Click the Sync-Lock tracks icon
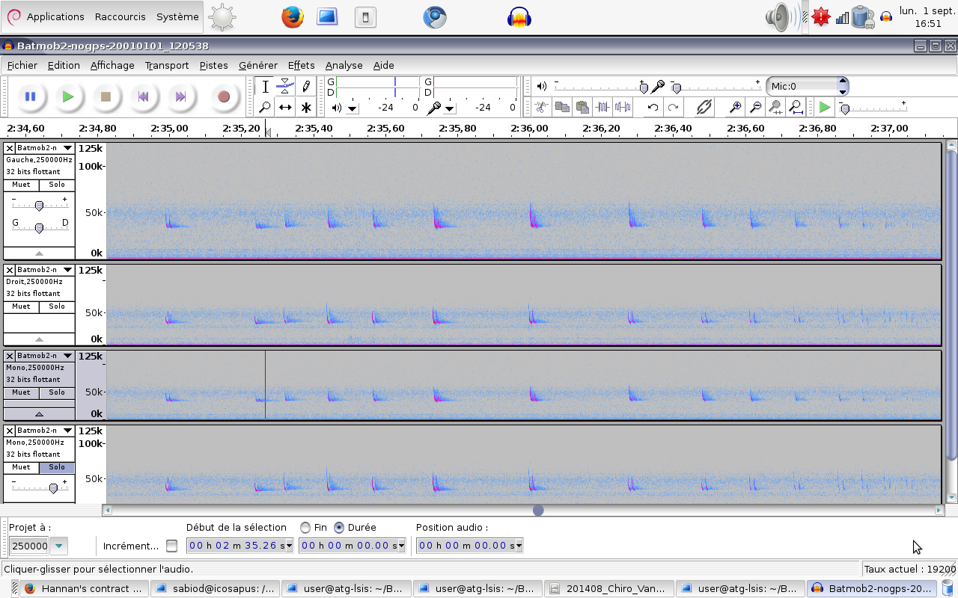Viewport: 958px width, 598px height. click(704, 108)
